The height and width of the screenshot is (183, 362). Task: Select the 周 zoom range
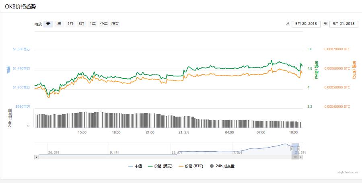point(59,24)
